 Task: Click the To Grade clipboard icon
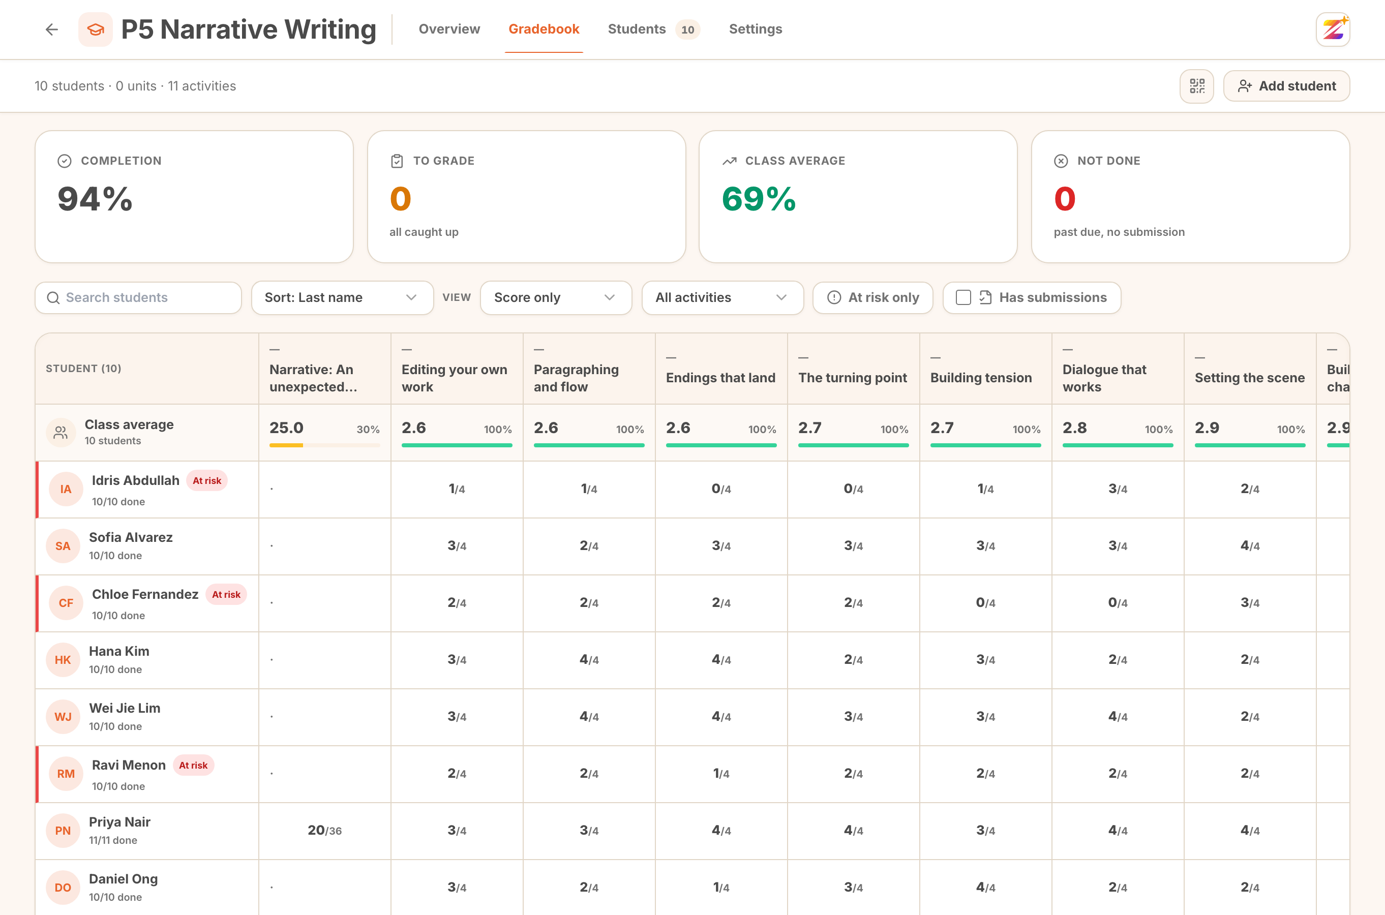pyautogui.click(x=397, y=161)
